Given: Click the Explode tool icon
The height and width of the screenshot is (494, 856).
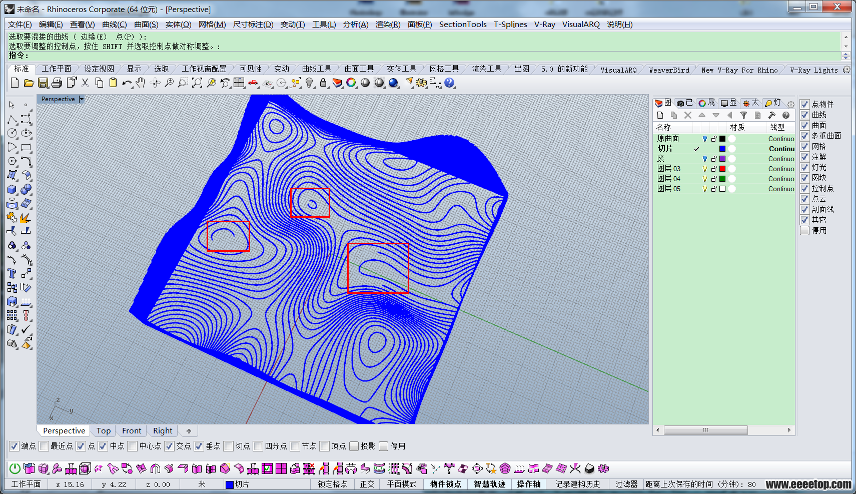Looking at the screenshot, I should point(26,218).
